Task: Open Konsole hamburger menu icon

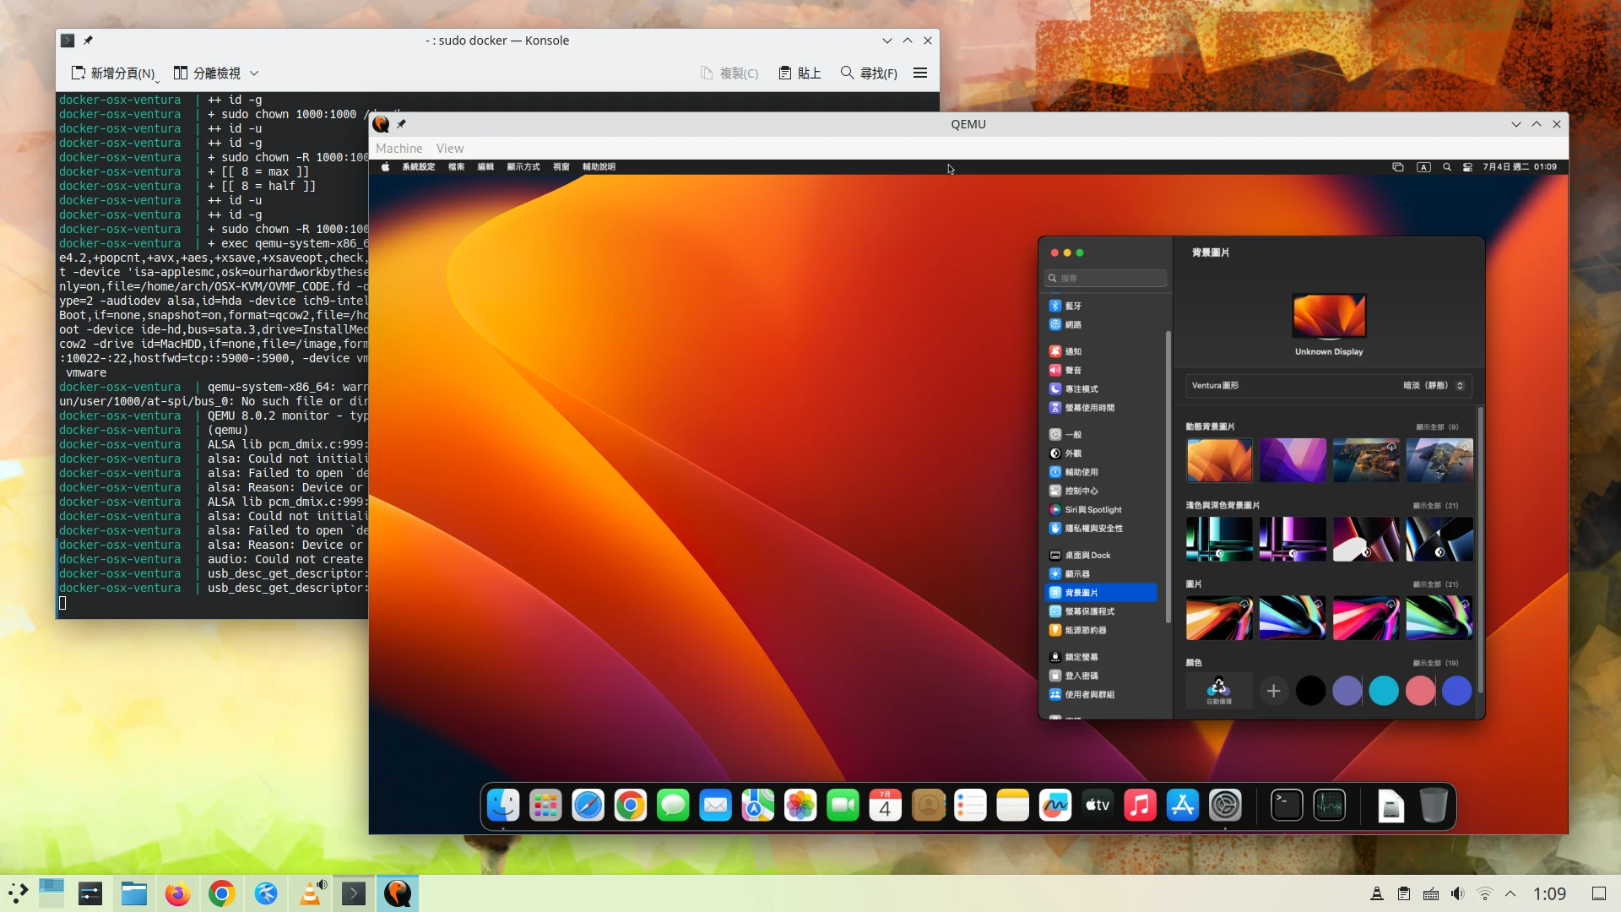Action: 920,73
